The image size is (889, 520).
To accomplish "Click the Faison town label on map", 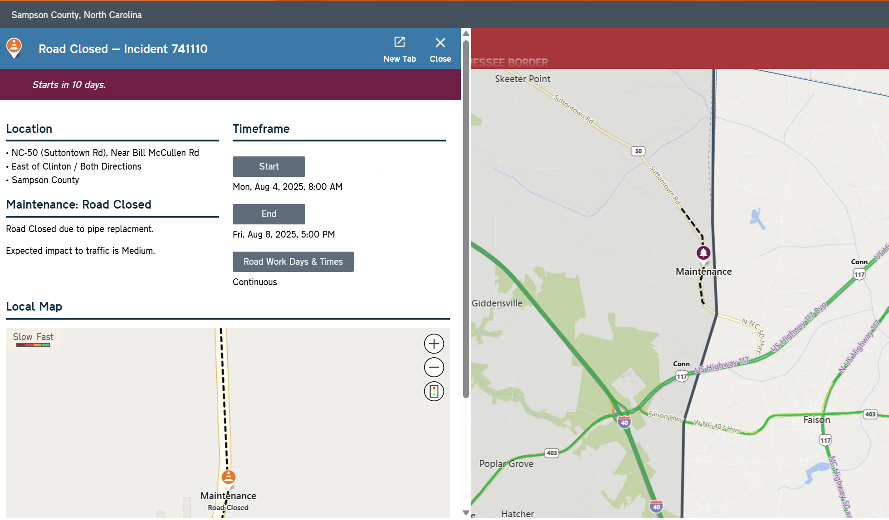I will coord(816,420).
